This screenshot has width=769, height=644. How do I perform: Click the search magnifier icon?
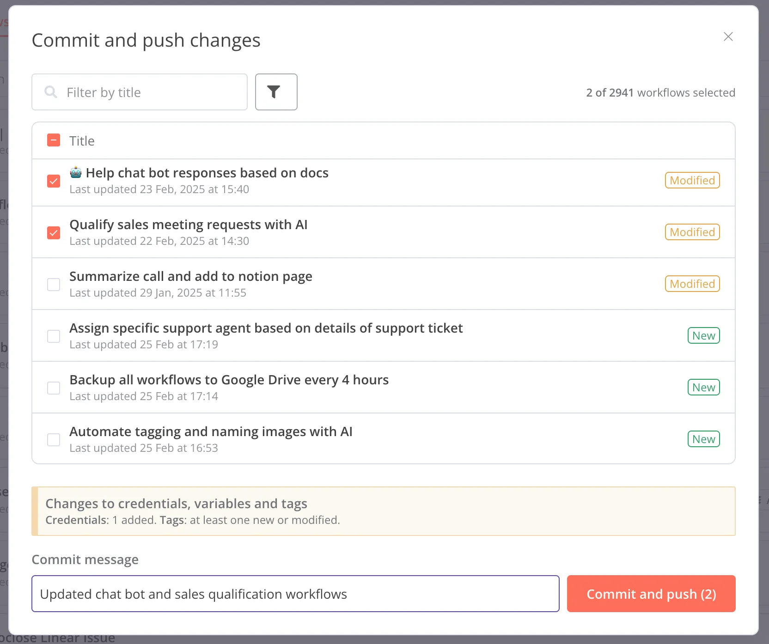tap(51, 92)
